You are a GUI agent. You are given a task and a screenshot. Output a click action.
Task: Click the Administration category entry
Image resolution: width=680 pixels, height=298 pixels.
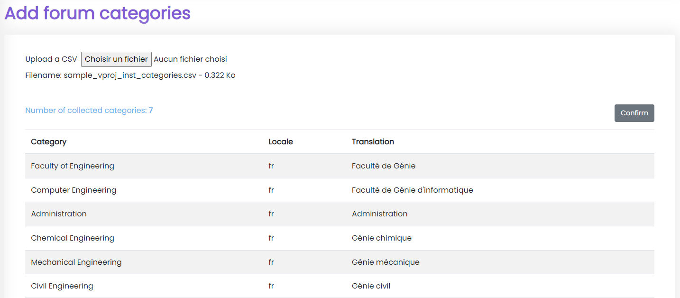click(59, 214)
